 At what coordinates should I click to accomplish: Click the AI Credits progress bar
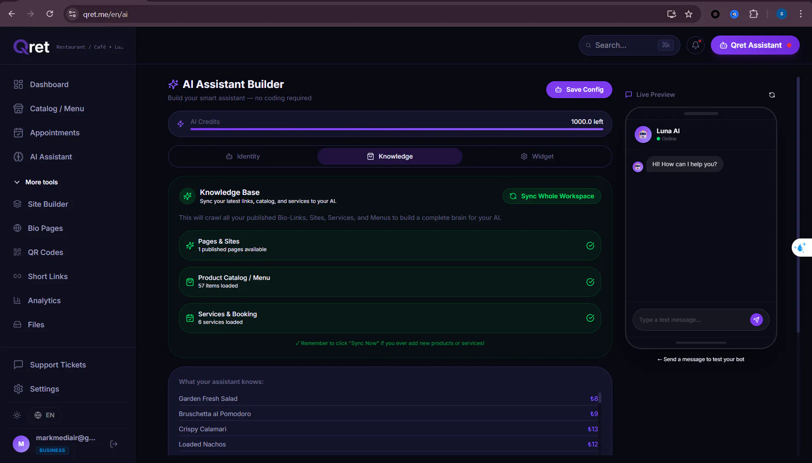tap(396, 129)
